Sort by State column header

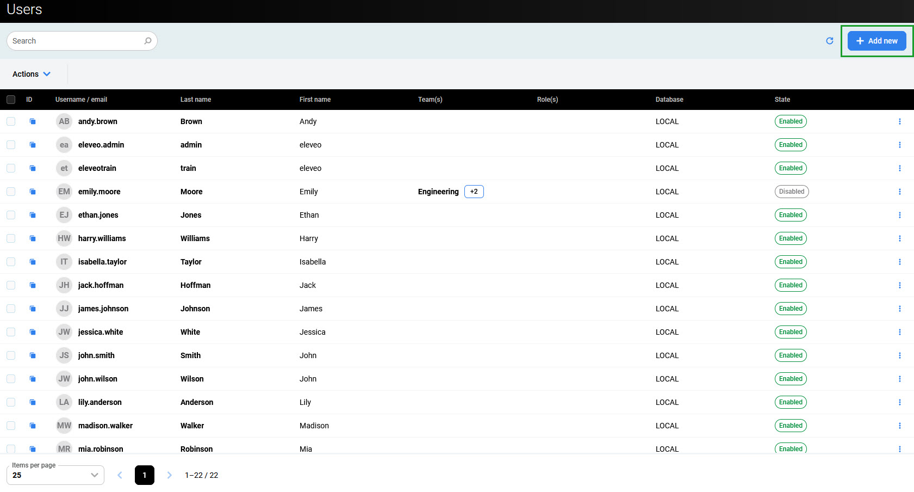pos(782,100)
